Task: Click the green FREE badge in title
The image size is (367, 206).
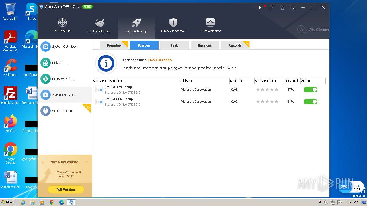Action: pos(87,7)
